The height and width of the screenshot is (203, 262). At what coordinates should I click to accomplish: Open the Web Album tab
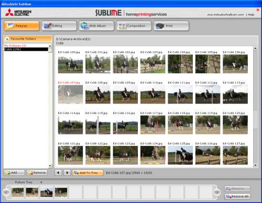(x=96, y=26)
